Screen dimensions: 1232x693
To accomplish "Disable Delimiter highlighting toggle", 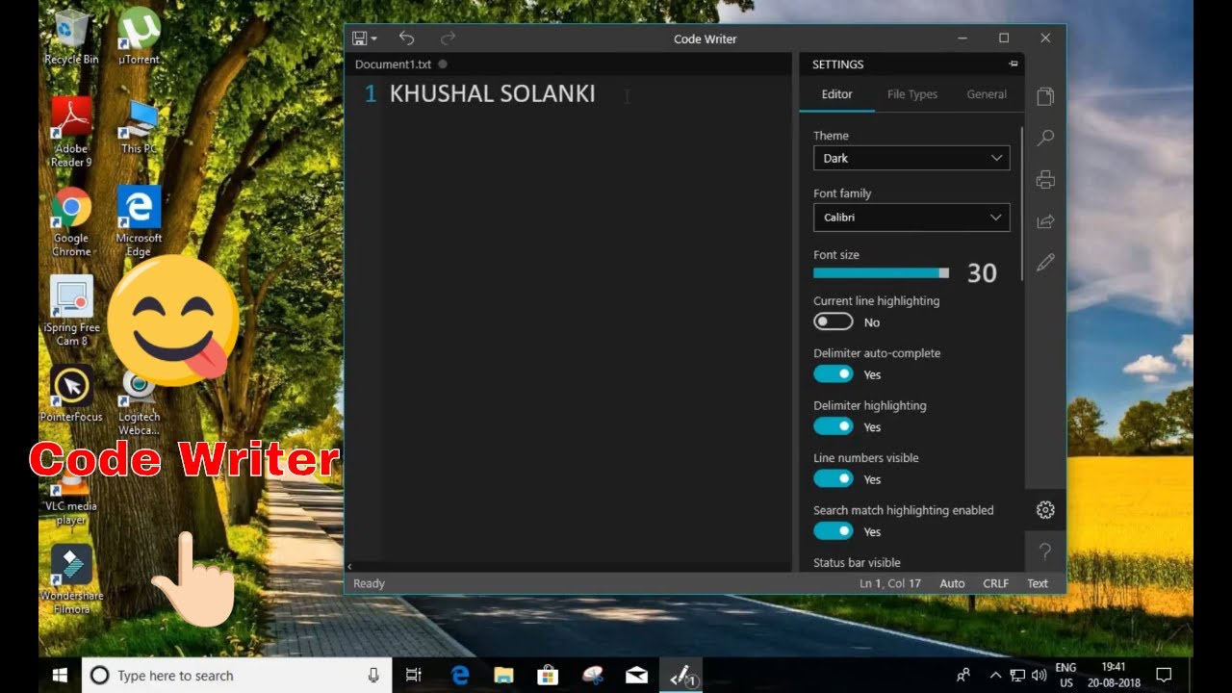I will pos(834,426).
